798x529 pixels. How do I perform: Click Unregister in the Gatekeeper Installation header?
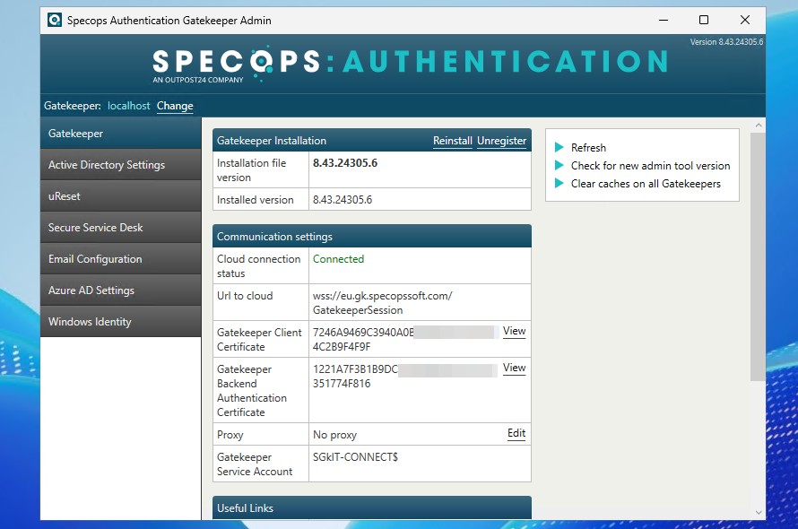pos(501,141)
